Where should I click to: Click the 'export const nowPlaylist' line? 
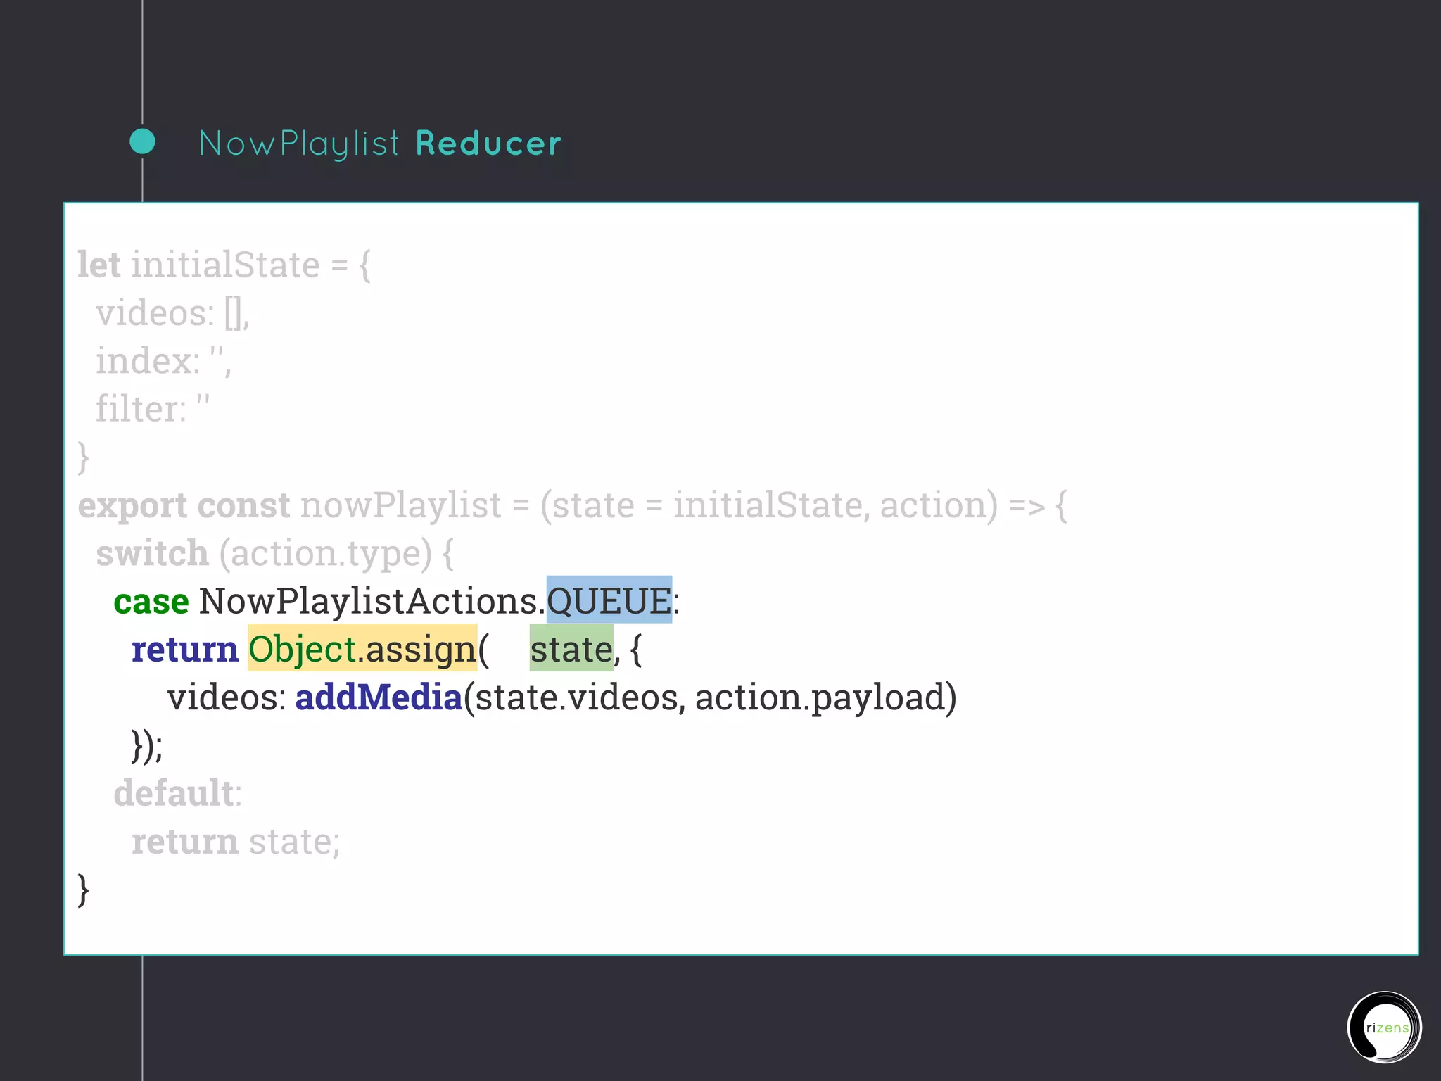[573, 505]
